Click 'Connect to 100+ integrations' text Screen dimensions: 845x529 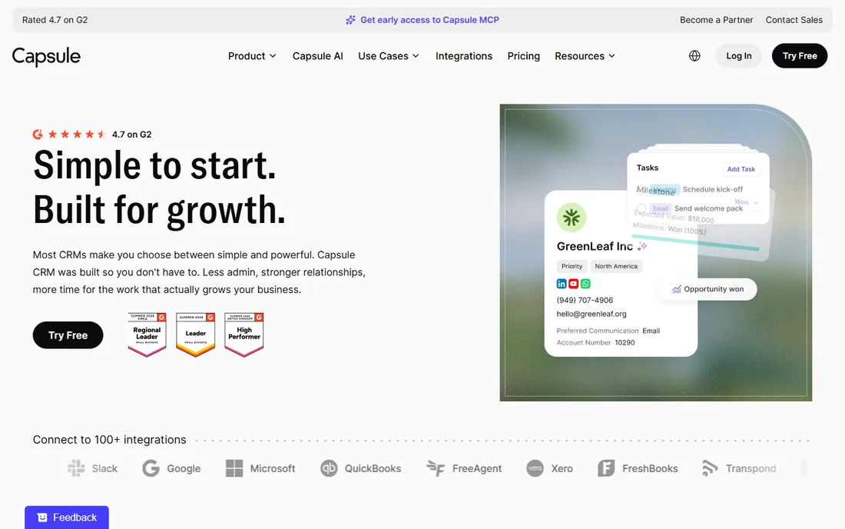coord(109,440)
